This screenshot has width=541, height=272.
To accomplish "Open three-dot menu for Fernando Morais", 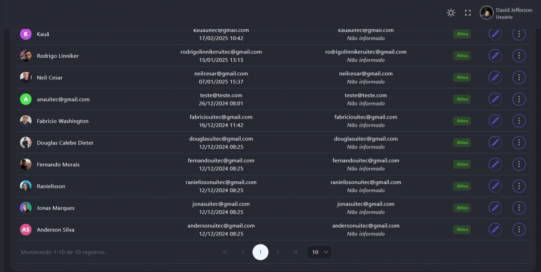I will pyautogui.click(x=519, y=164).
